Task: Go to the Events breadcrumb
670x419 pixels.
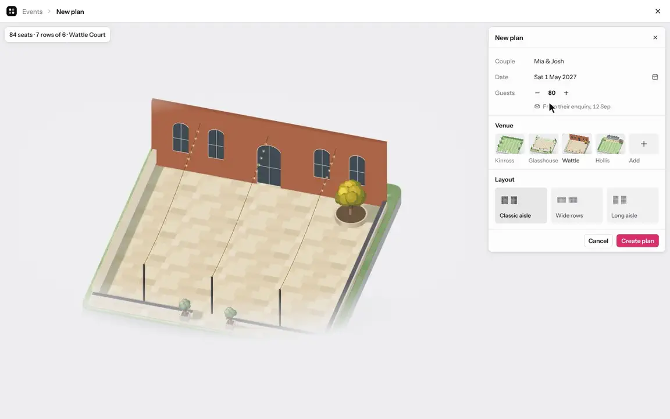Action: pyautogui.click(x=33, y=12)
